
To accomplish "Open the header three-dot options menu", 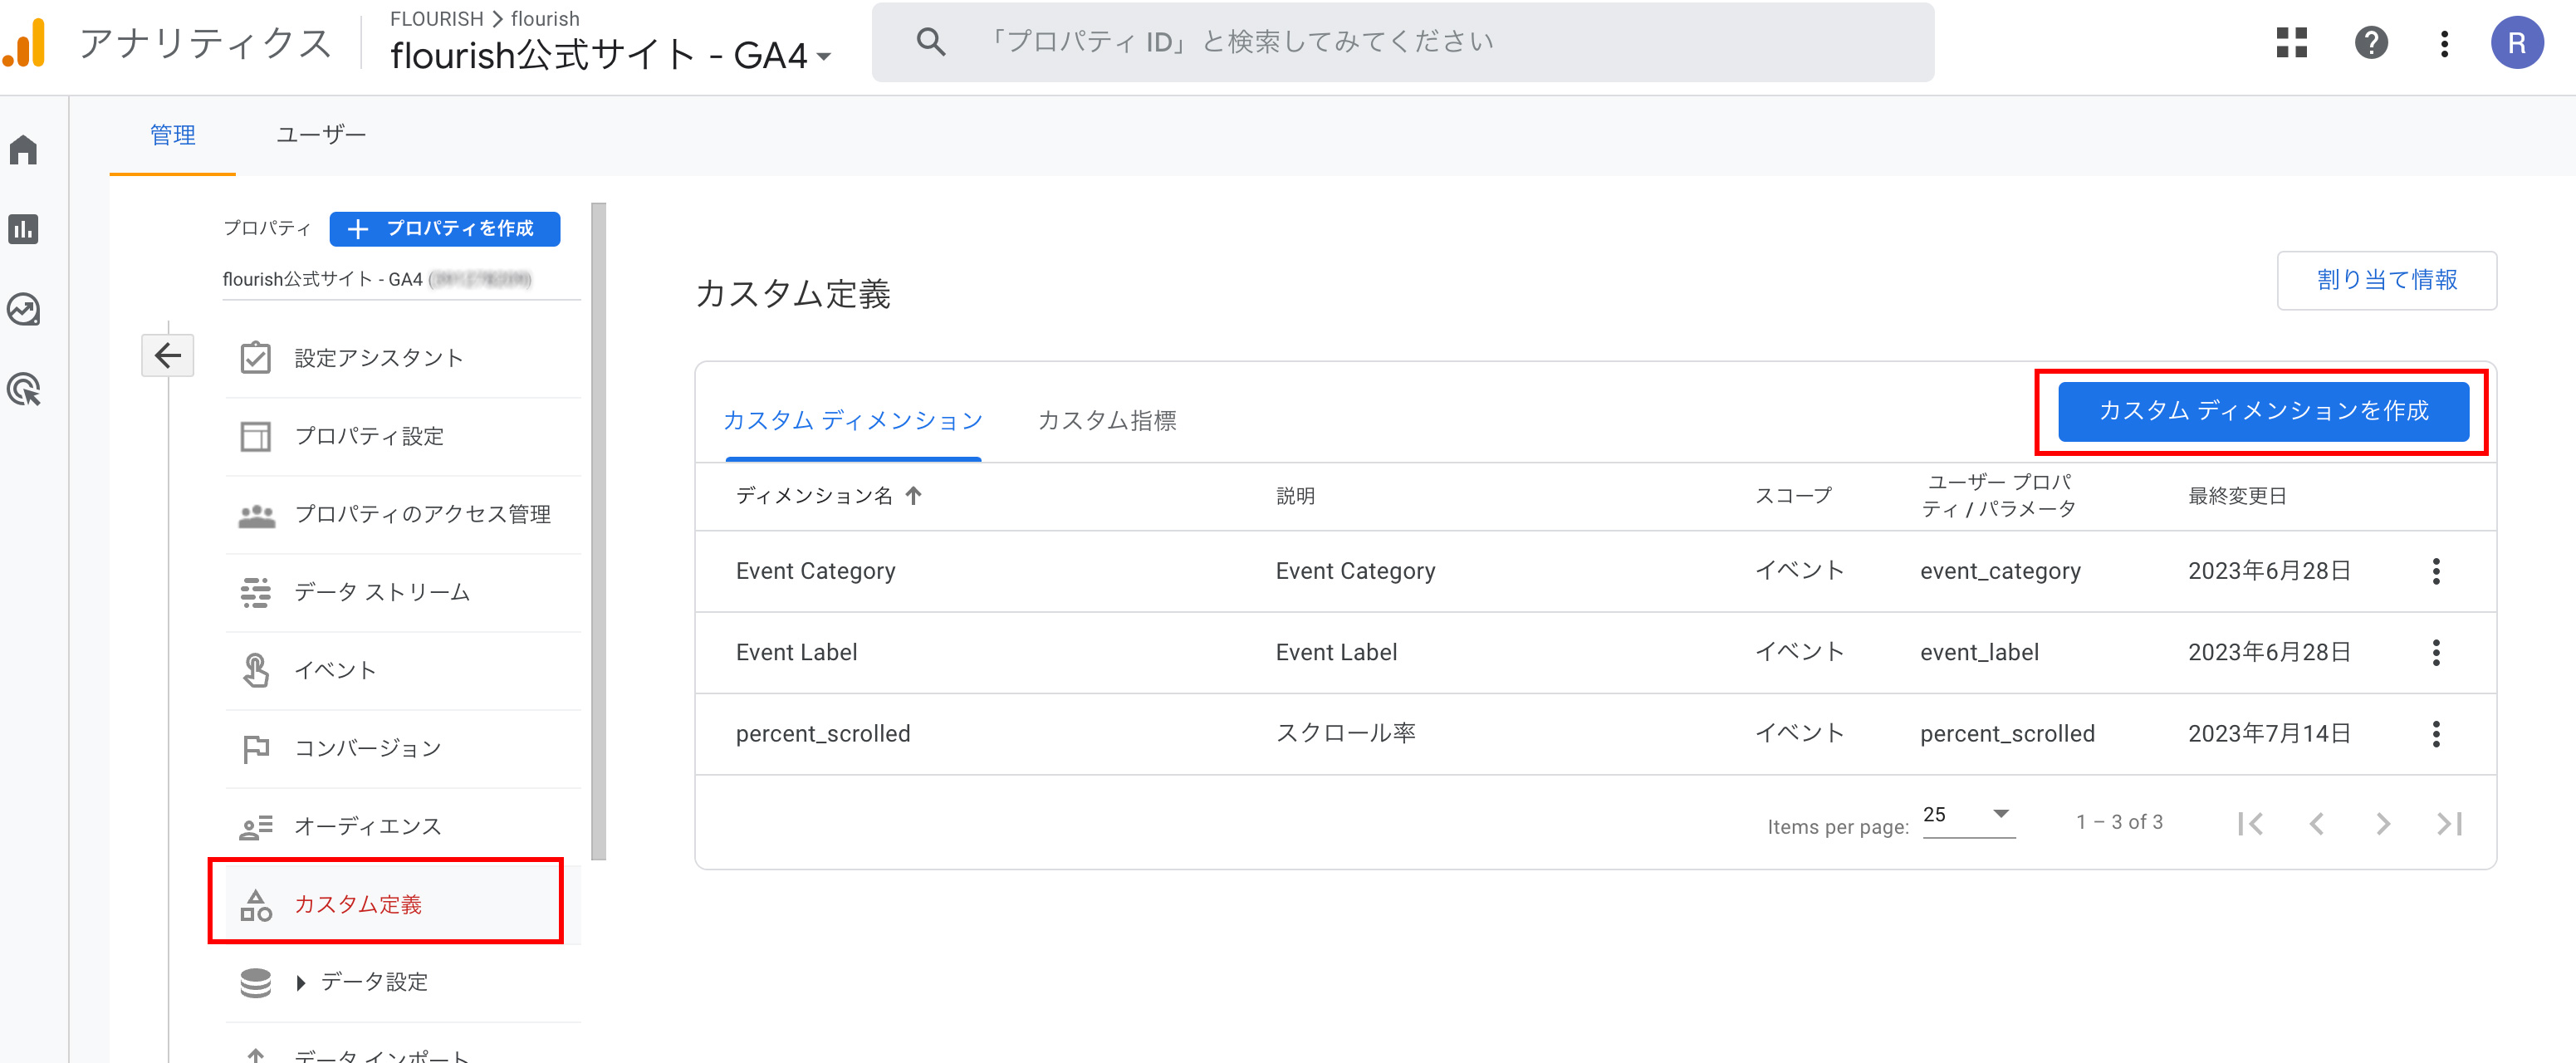I will coord(2444,43).
